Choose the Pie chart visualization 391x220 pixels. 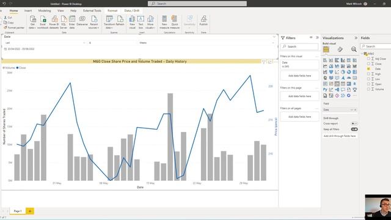pos(343,72)
